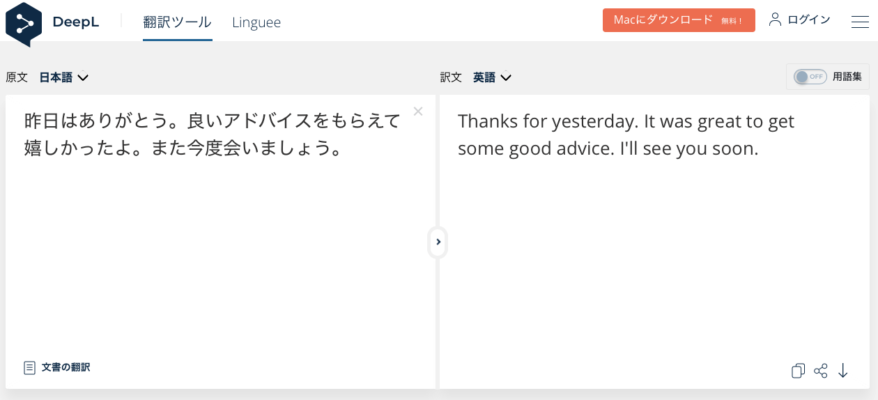Switch to the Linguee tab

coord(256,22)
